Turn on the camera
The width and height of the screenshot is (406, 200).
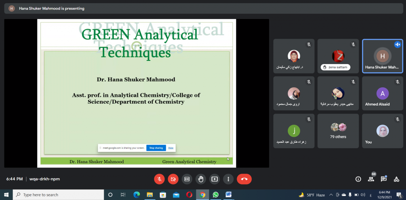click(173, 179)
